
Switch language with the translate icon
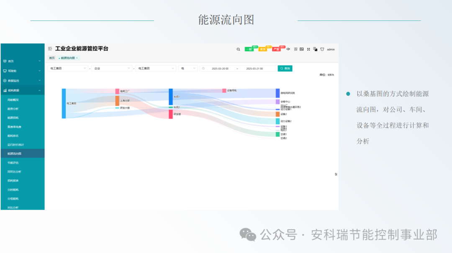click(x=315, y=49)
